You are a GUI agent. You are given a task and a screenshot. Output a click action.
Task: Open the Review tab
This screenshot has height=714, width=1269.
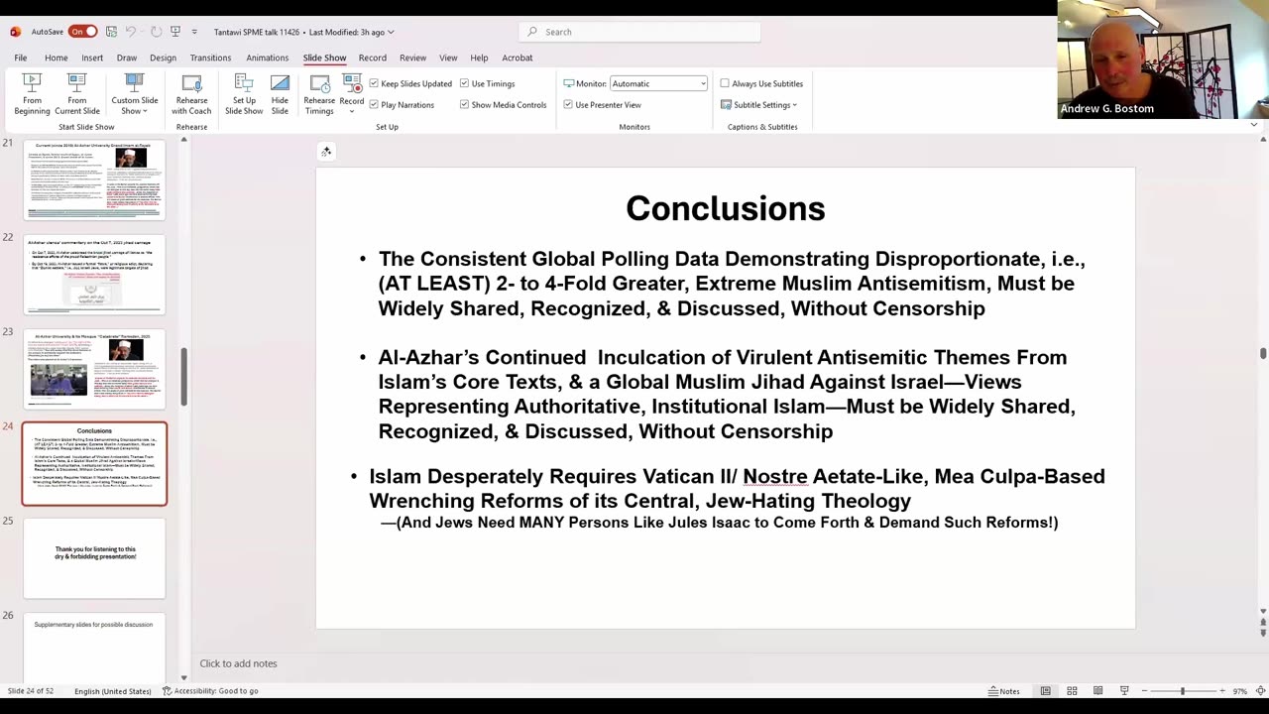coord(412,58)
